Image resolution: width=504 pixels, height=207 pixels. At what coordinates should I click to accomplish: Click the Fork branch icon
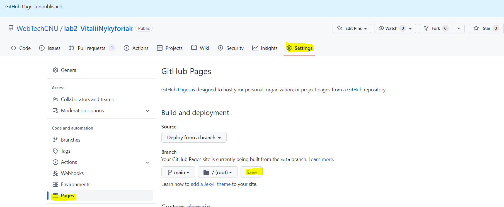[x=426, y=28]
